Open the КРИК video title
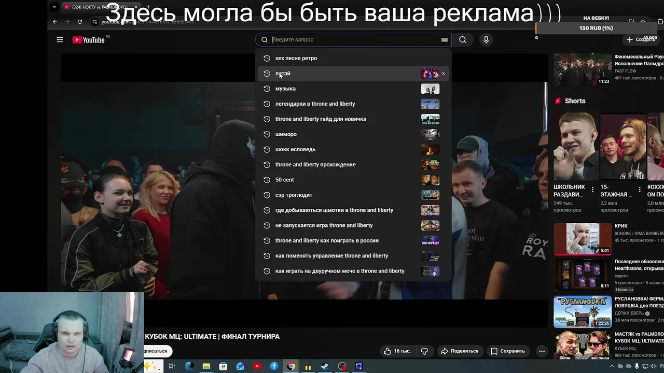This screenshot has width=664, height=373. click(x=621, y=226)
